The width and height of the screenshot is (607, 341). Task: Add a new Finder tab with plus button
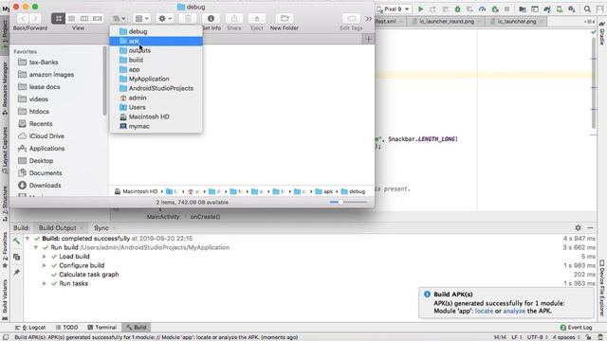tap(368, 39)
